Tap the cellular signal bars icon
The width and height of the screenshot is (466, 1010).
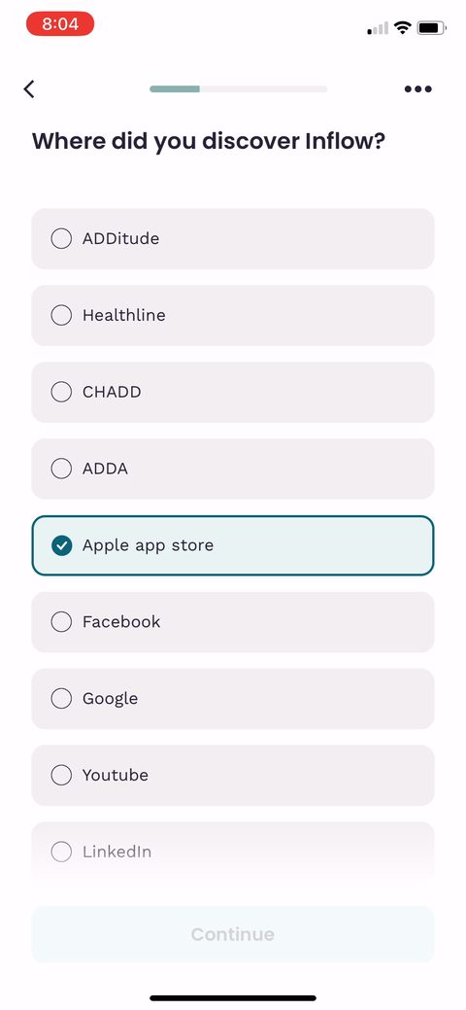pyautogui.click(x=378, y=28)
